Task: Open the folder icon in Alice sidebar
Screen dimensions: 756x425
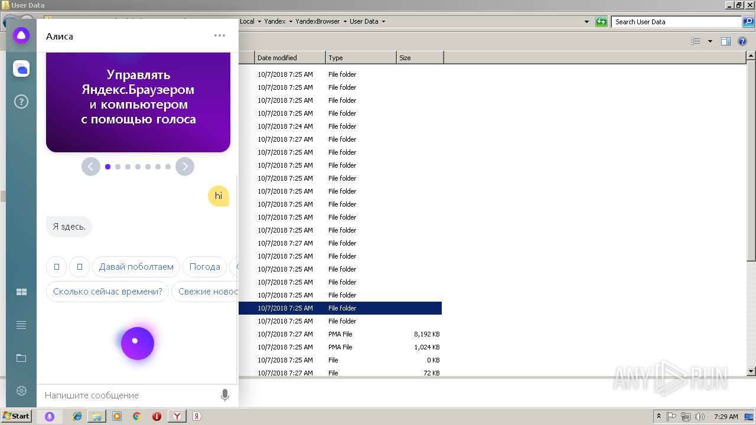Action: tap(21, 358)
